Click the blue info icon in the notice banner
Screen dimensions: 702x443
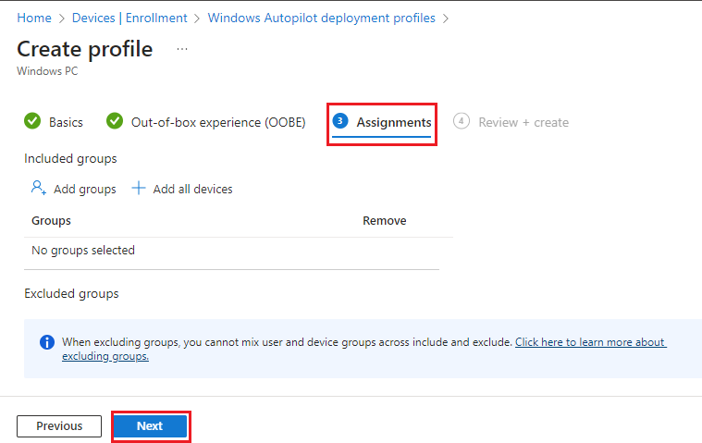[47, 342]
